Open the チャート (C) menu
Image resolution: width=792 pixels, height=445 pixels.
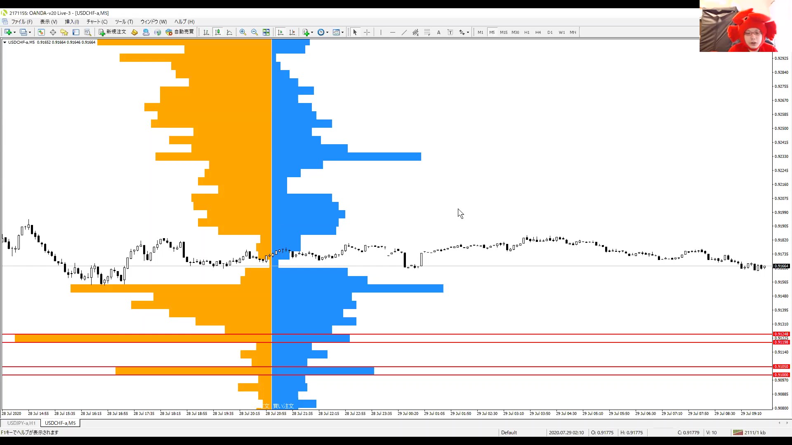coord(97,22)
